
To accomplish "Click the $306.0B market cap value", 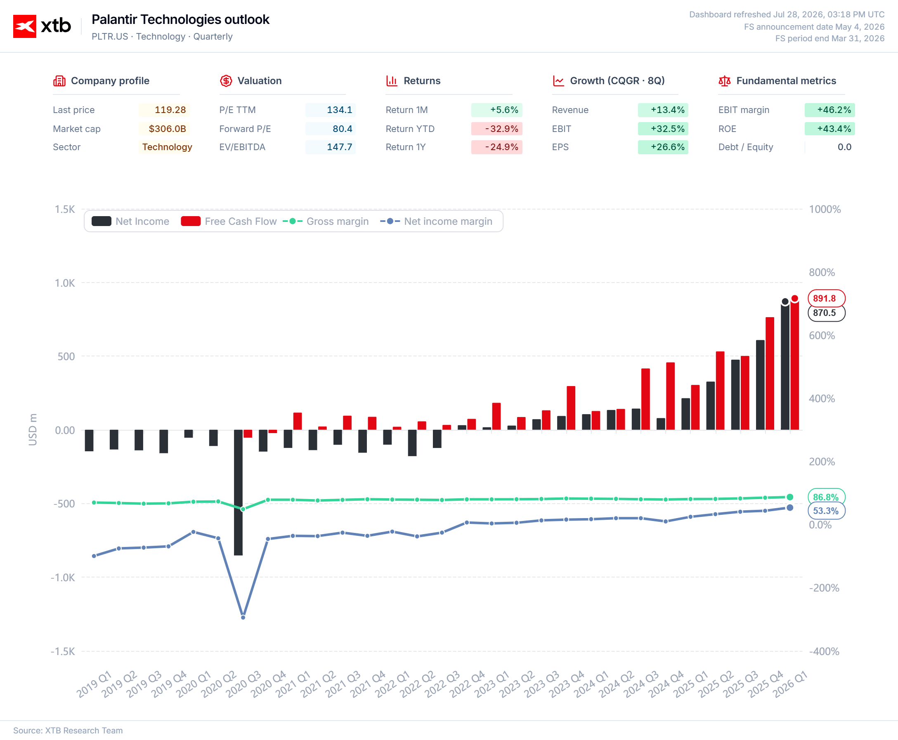I will click(x=167, y=129).
